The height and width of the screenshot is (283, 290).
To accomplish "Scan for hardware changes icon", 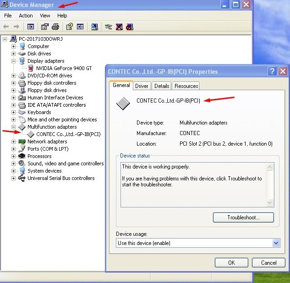I will point(94,27).
